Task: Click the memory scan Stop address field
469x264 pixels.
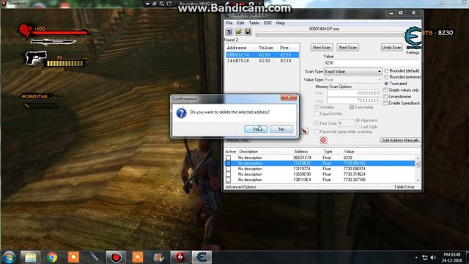Action: coord(353,100)
